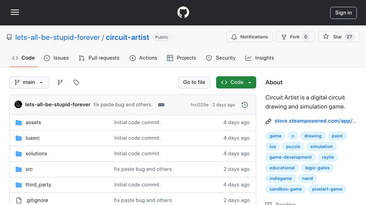Open the .gitignore file
Viewport: 366px width, 205px height.
tap(37, 200)
